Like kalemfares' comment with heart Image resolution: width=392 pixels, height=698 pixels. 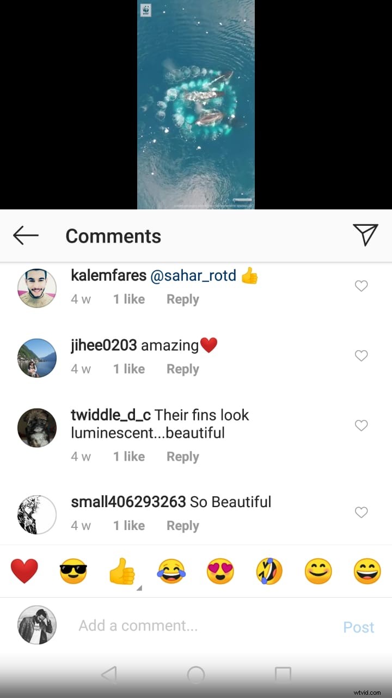click(x=362, y=286)
